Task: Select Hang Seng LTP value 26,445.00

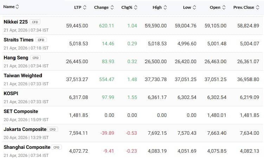Action: point(77,61)
